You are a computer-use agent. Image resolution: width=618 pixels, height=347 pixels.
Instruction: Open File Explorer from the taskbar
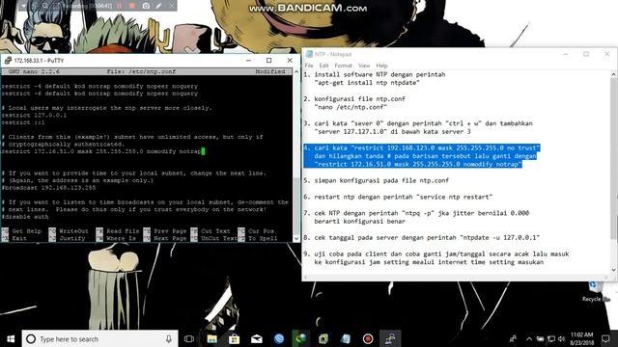(212, 338)
